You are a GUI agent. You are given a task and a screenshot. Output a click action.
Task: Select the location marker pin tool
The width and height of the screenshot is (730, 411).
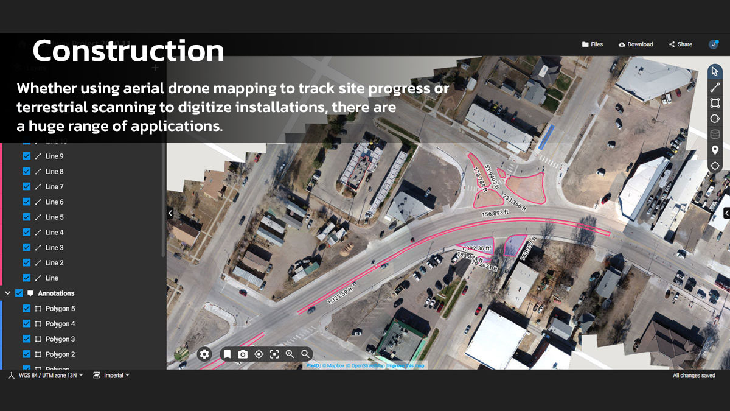[715, 150]
